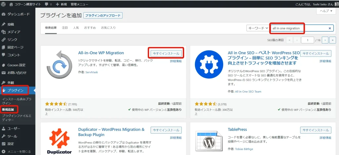Select 新規追加 submenu item

click(x=8, y=109)
